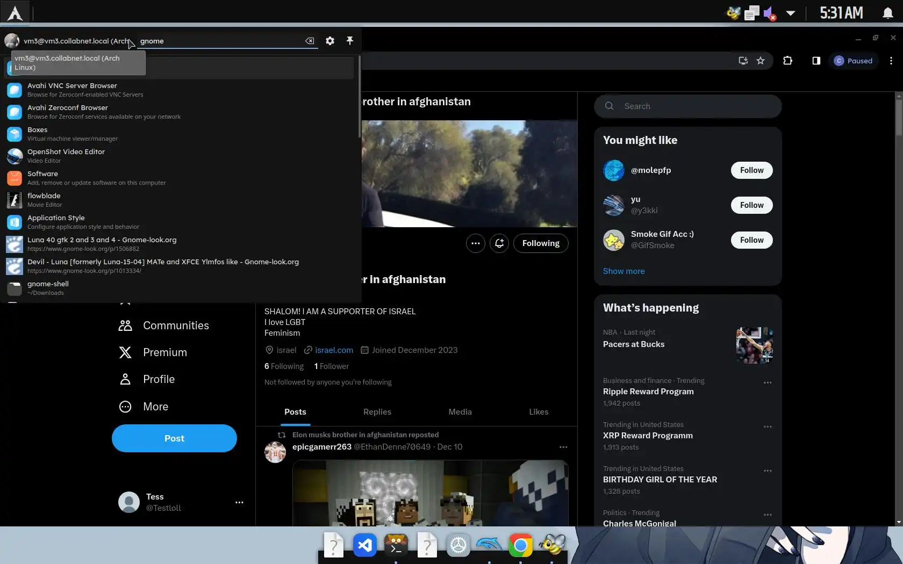
Task: Click the Following button on profile
Action: 541,243
